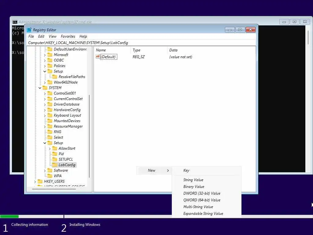Expand the Software key under SYSTEM
Screen dimensions: 313x235
(45, 170)
